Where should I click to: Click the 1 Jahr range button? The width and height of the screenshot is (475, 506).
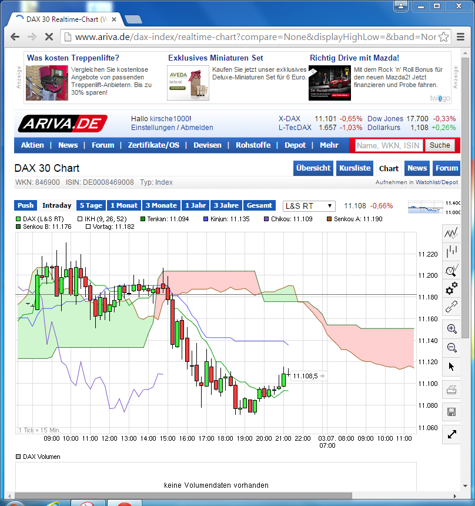pyautogui.click(x=195, y=206)
